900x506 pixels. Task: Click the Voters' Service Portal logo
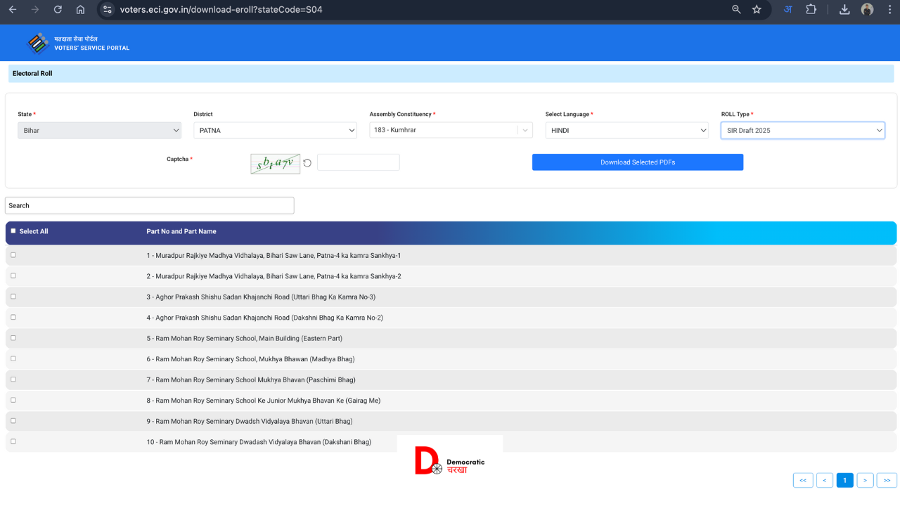click(x=38, y=44)
